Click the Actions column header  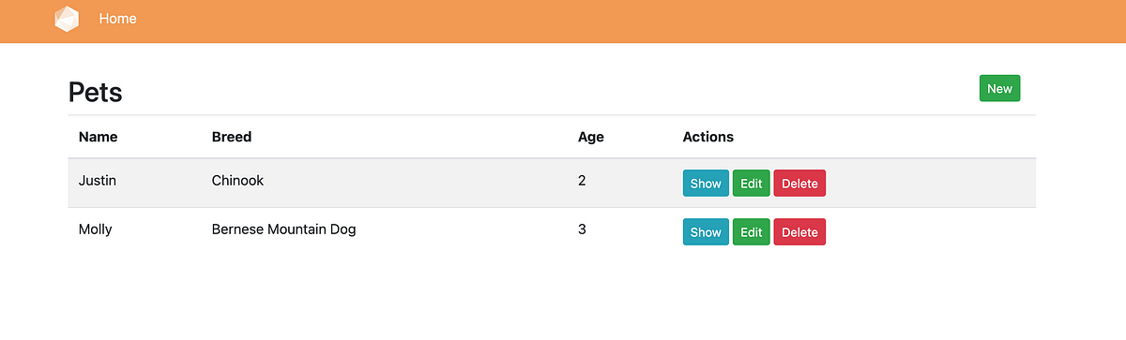click(x=708, y=137)
